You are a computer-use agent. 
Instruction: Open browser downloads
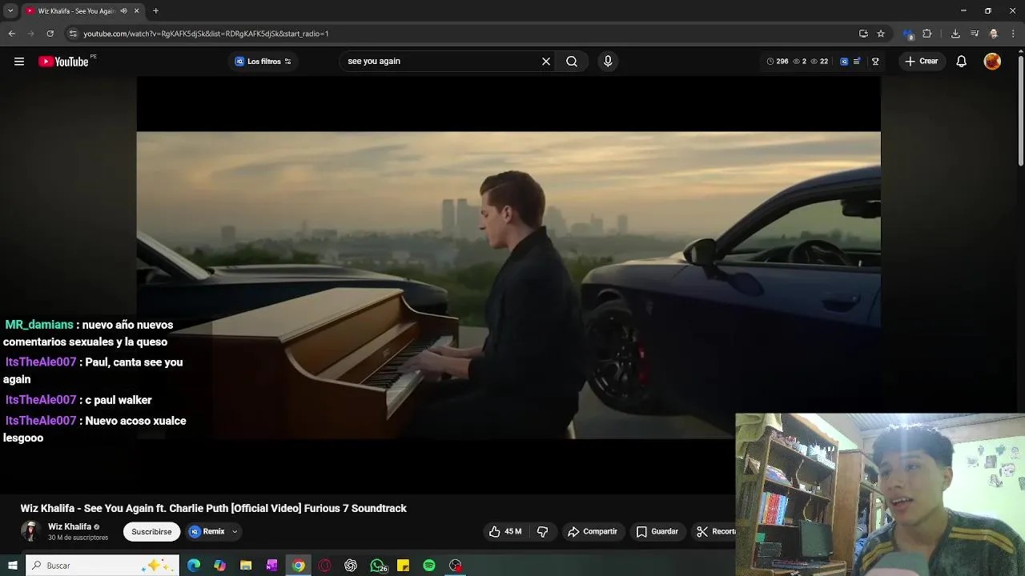955,34
